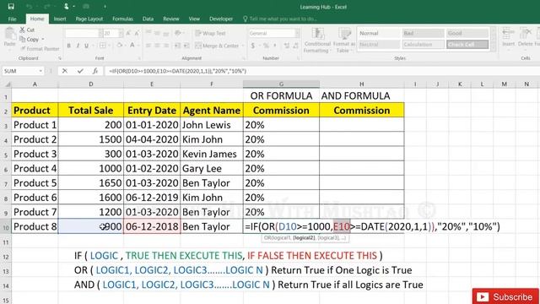Click the Cut scissors icon
The image size is (540, 304).
tap(23, 30)
